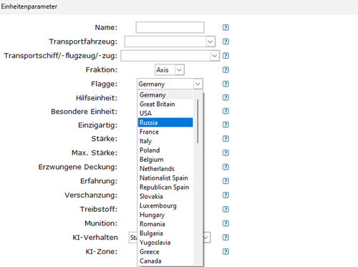Choose Russia from the flag list
The image size is (358, 267).
tap(165, 122)
